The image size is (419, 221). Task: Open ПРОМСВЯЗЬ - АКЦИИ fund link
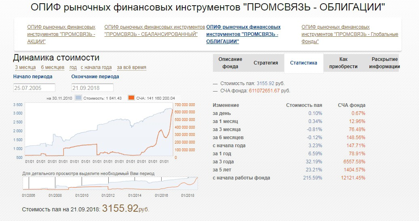[61, 34]
